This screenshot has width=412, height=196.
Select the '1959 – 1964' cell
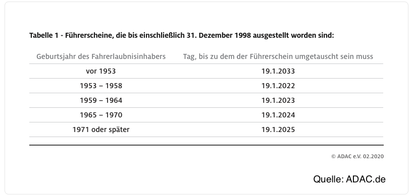pyautogui.click(x=101, y=100)
